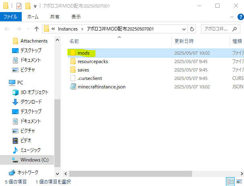244x186 pixels.
Task: Click the minecraftinstance.json notepad icon
Action: coord(73,86)
